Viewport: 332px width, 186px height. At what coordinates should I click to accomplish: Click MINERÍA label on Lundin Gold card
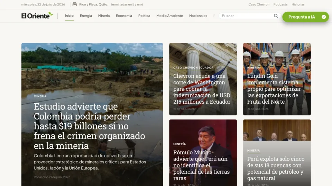coord(253,68)
